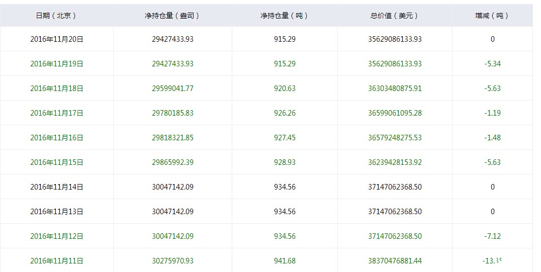
Task: Select the 净持仓量（吨） column header
Action: (285, 16)
